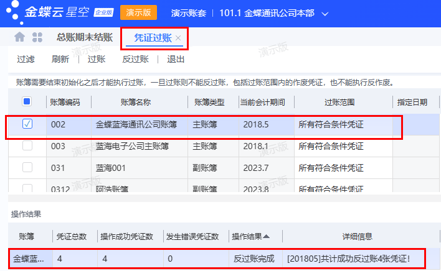This screenshot has width=441, height=271.
Task: Uncheck the checkbox for ledger 002
Action: pos(27,124)
